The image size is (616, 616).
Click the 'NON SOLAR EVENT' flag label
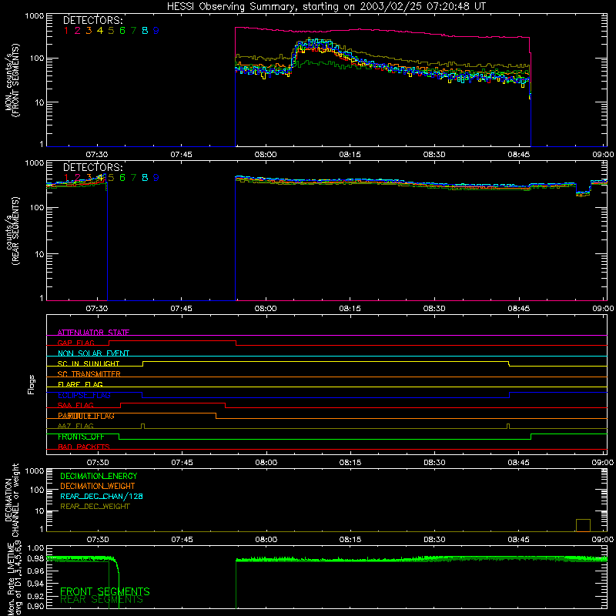[x=93, y=353]
